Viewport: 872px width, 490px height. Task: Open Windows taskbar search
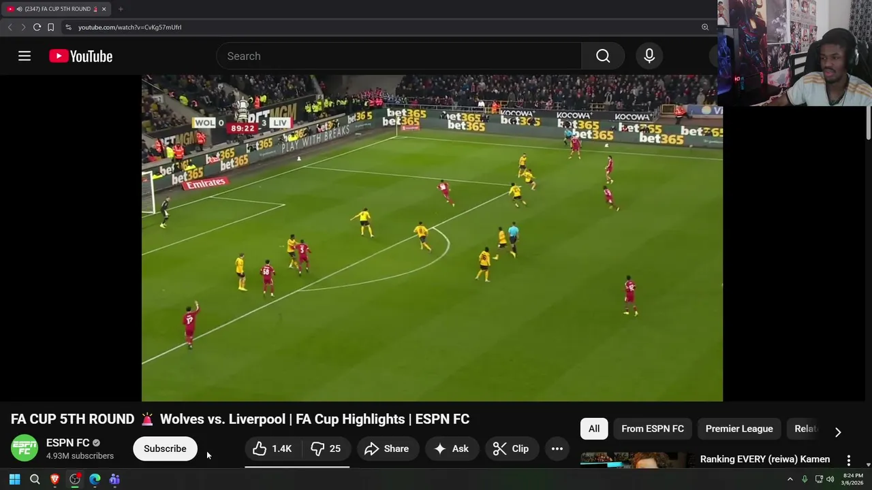35,479
